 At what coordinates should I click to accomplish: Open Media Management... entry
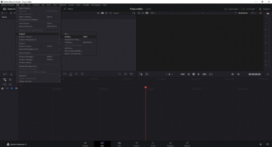tap(38, 66)
